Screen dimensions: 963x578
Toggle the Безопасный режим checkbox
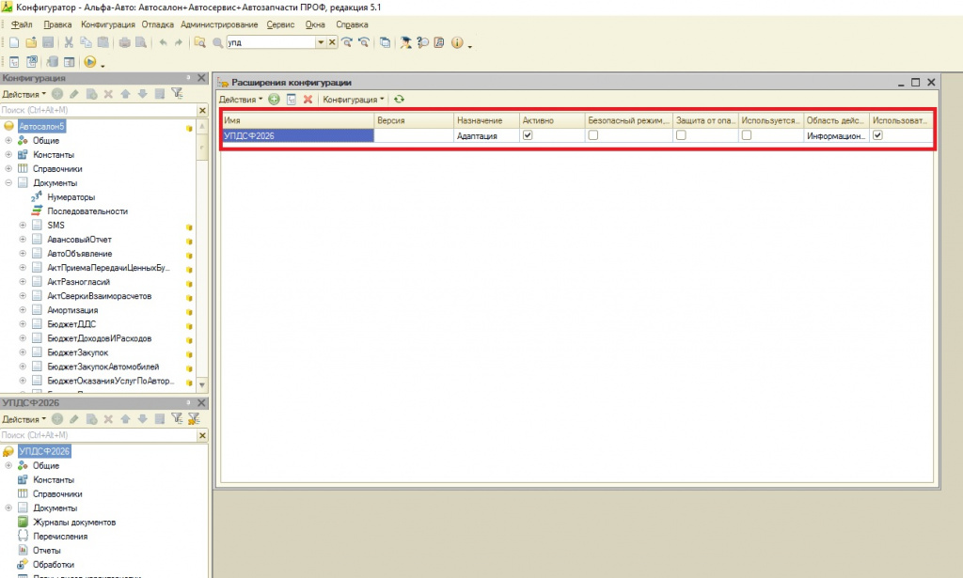click(x=593, y=135)
